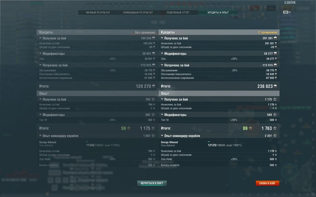Switch to the 'Личный результат' tab
Screen dimensions: 316x197
coord(98,13)
